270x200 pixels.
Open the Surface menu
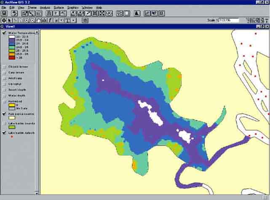click(x=59, y=8)
